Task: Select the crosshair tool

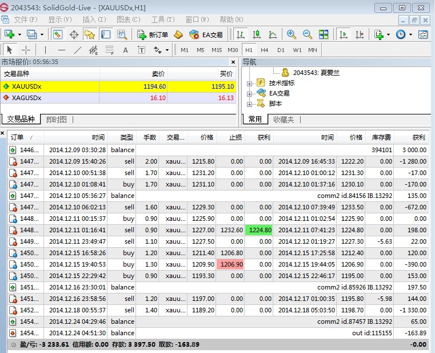Action: click(x=26, y=50)
